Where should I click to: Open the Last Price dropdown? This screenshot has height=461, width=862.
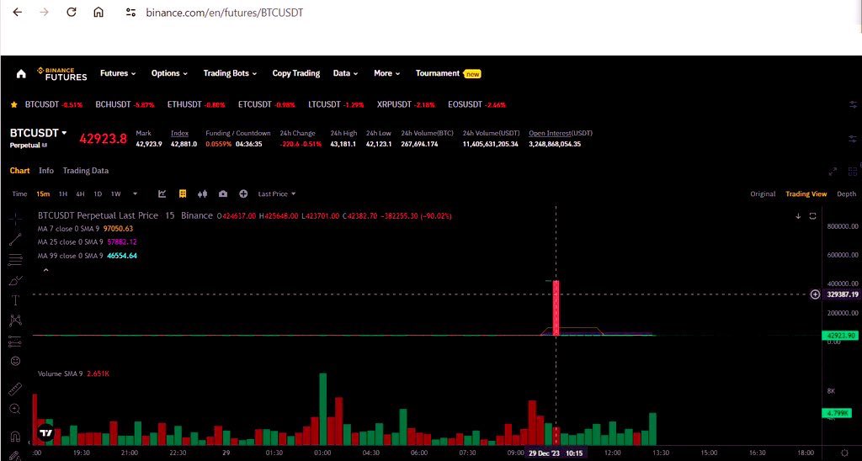point(277,194)
